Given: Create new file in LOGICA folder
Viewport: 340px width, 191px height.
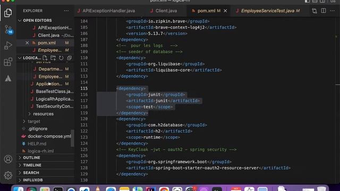Looking at the screenshot, I should (x=45, y=58).
